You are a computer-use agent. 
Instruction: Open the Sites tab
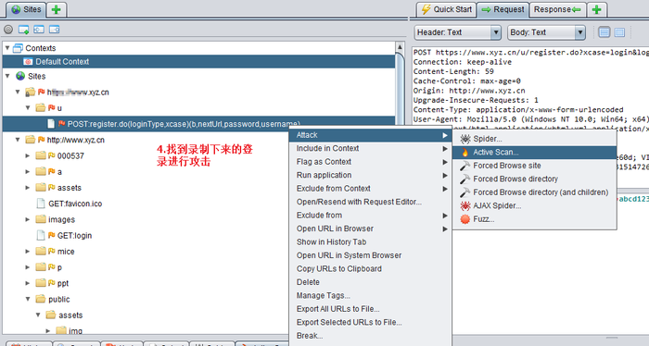(x=26, y=9)
